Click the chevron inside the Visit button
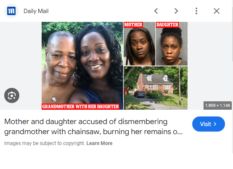The image size is (233, 169). click(x=215, y=124)
